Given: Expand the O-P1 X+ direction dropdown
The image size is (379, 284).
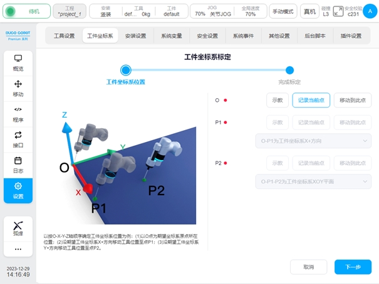Looking at the screenshot, I should click(x=314, y=141).
